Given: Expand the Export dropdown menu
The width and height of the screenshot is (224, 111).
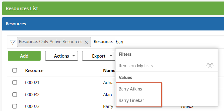Looking at the screenshot, I should [x=99, y=56].
